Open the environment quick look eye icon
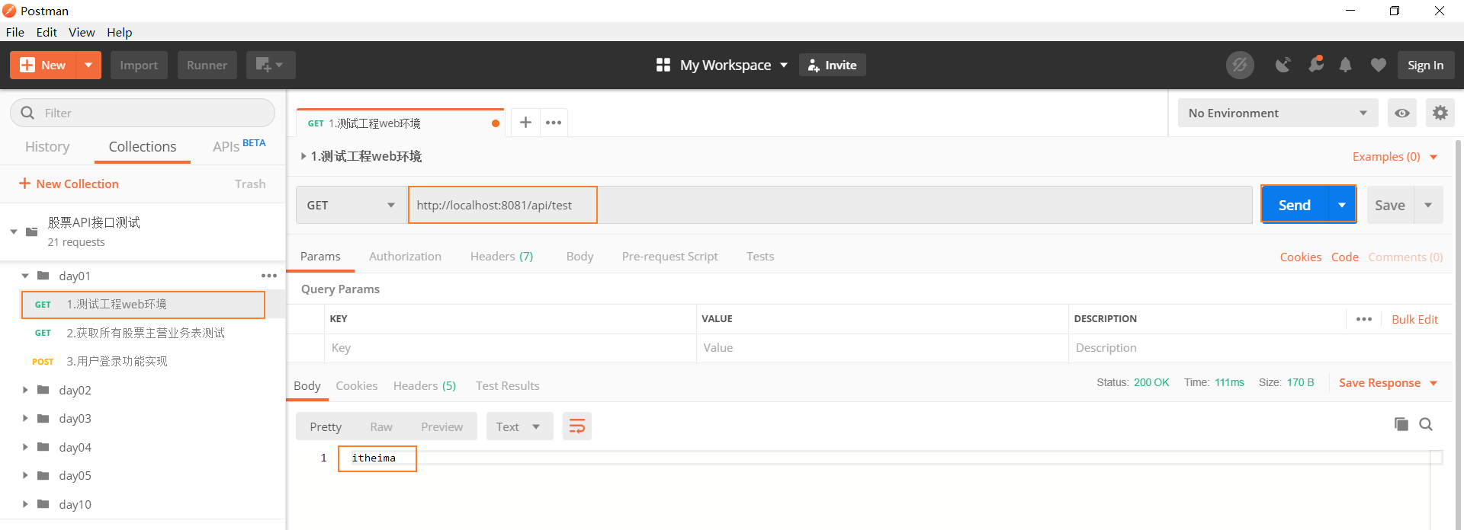Viewport: 1464px width, 530px height. tap(1402, 113)
